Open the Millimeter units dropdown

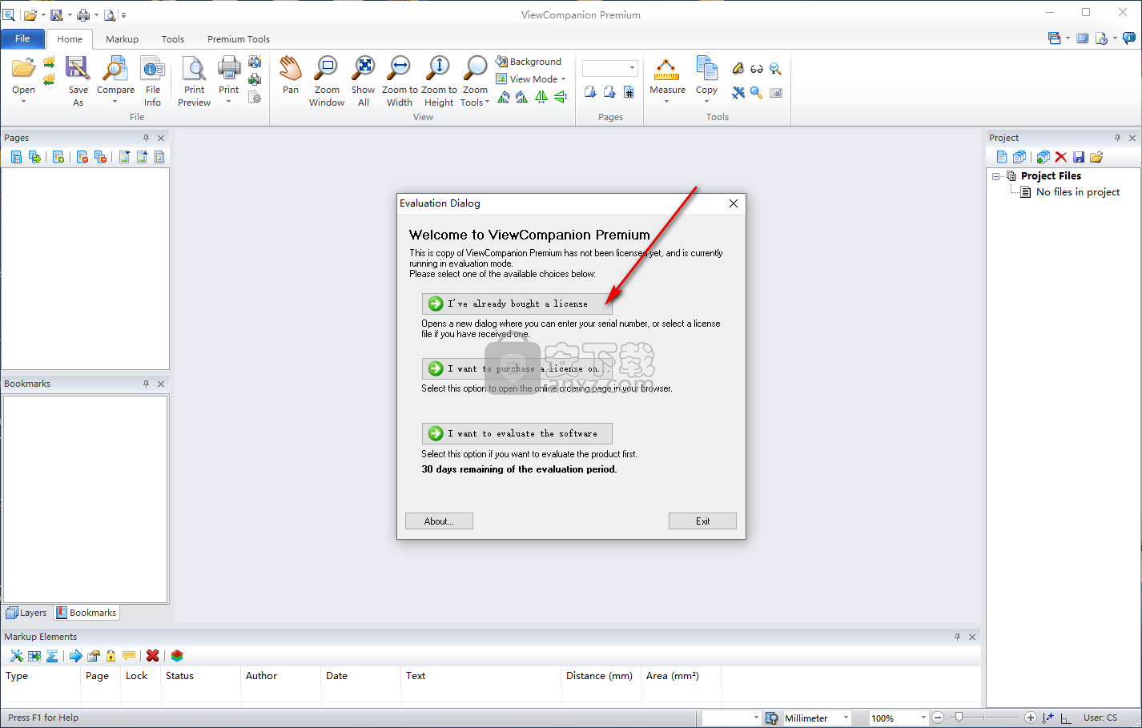click(x=846, y=718)
